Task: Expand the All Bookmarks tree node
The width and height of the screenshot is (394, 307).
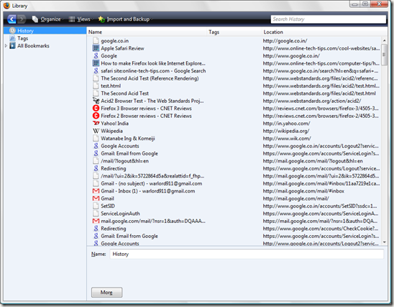Action: pyautogui.click(x=6, y=46)
